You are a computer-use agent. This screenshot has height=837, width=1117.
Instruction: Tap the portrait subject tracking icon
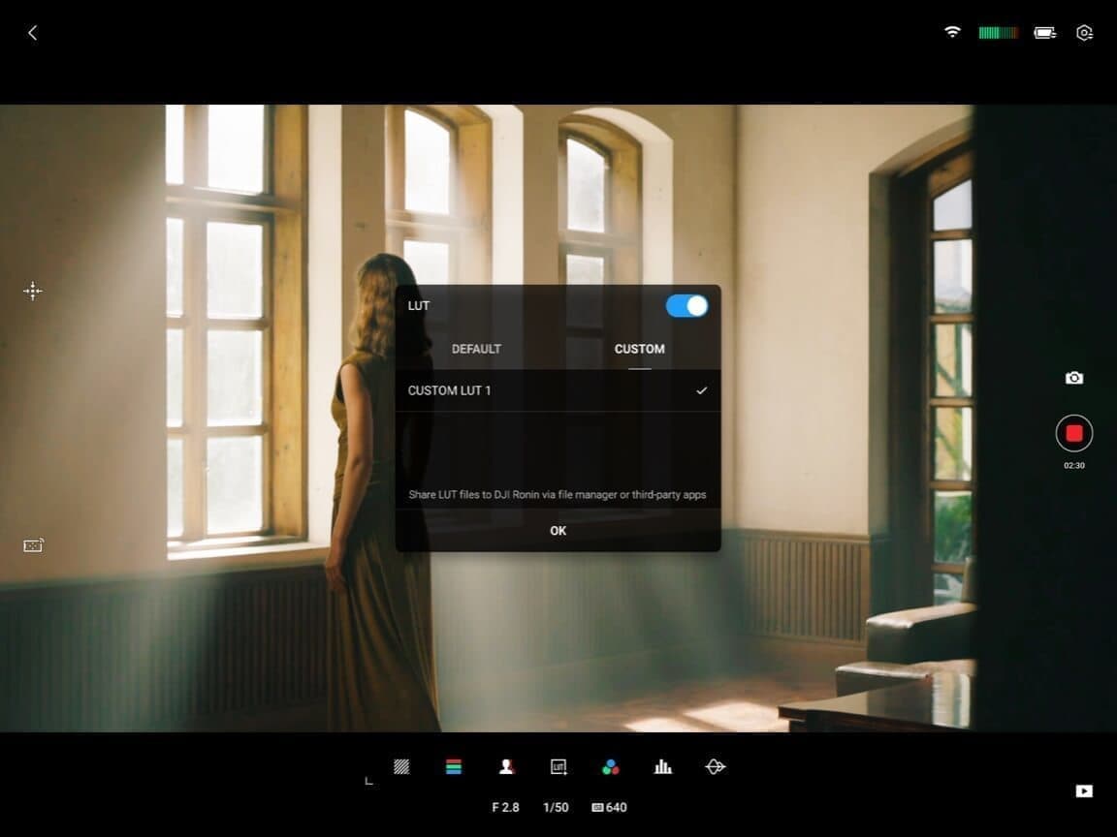point(506,766)
